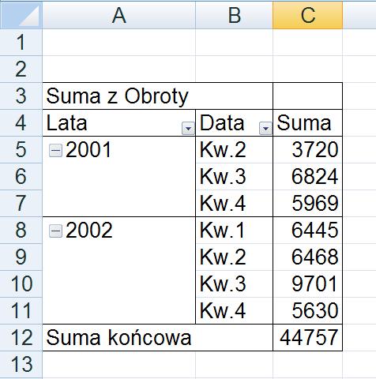
Task: Click the value 6824
Action: [x=315, y=176]
